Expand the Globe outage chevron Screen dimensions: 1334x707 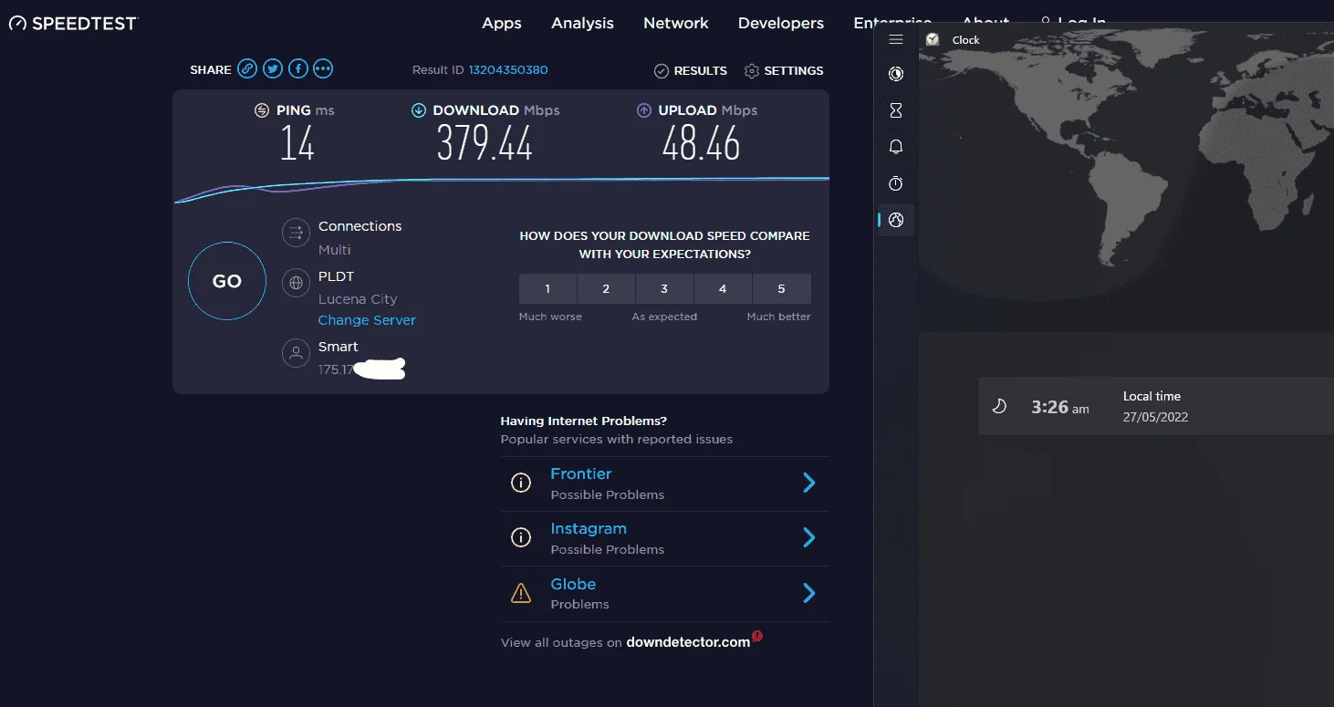click(808, 594)
